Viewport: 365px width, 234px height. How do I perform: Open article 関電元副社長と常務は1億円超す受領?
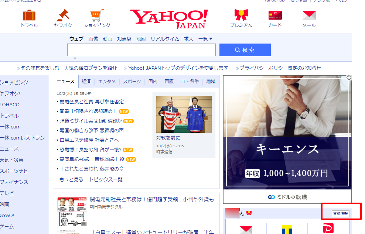(152, 199)
